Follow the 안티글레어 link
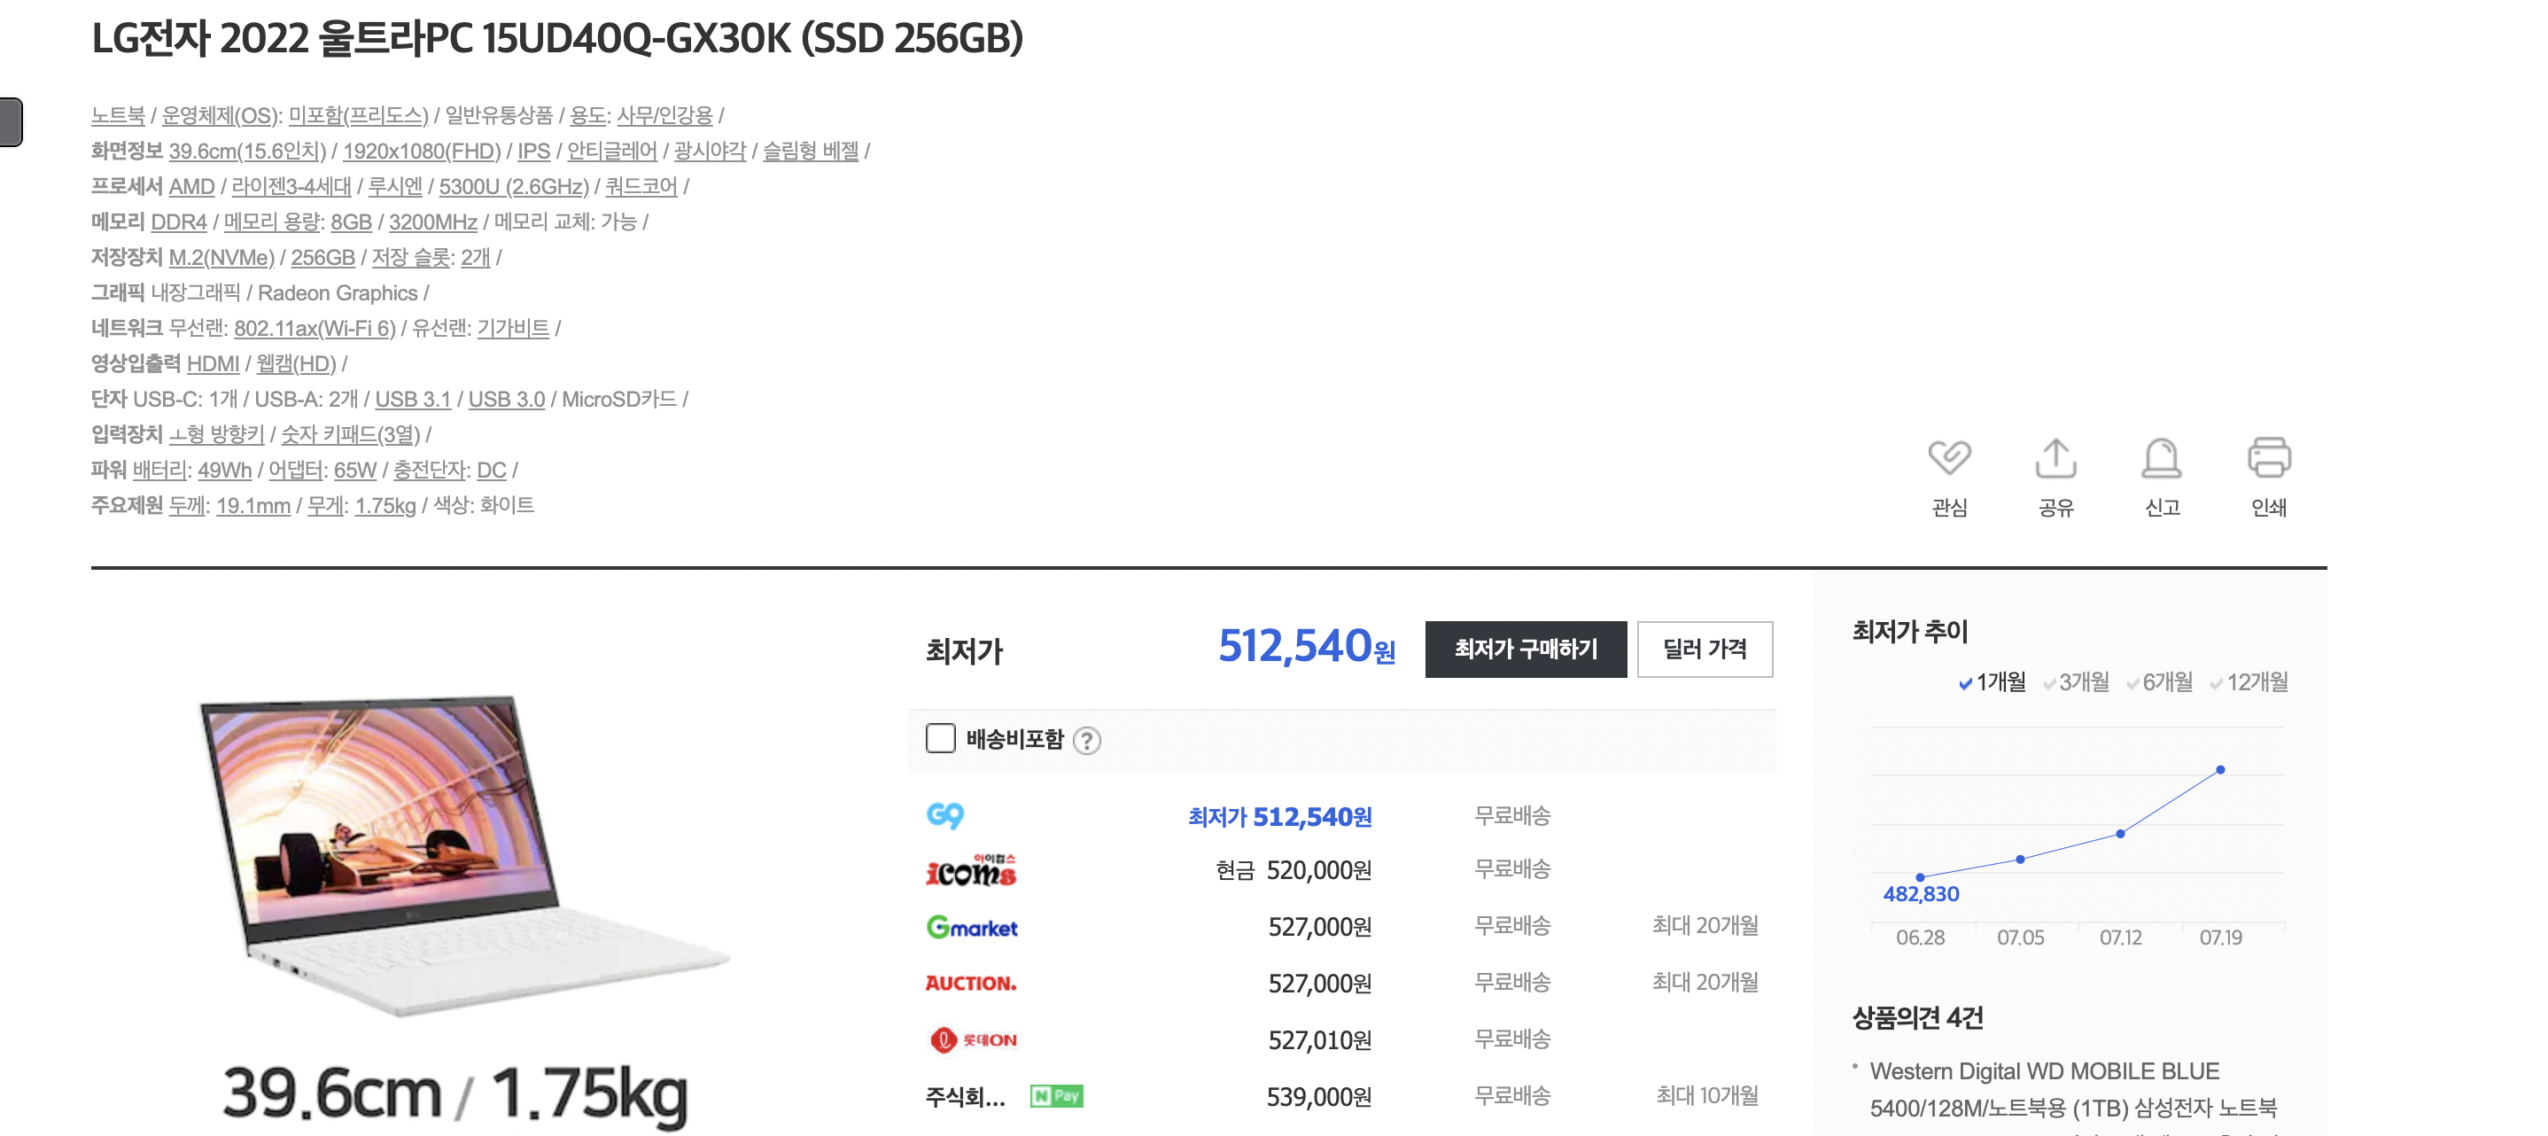The image size is (2548, 1136). [611, 151]
